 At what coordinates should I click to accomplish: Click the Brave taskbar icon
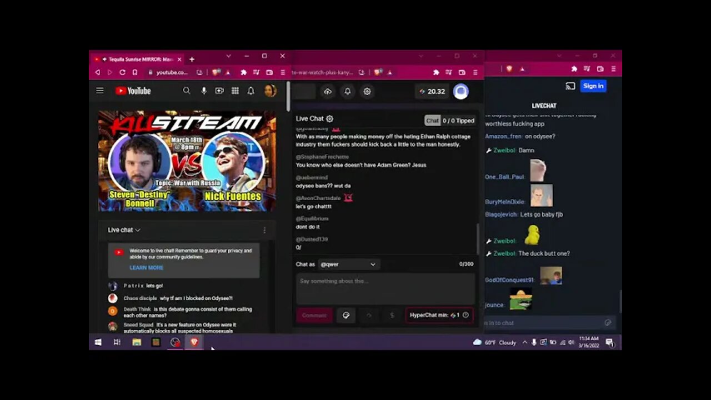[194, 342]
